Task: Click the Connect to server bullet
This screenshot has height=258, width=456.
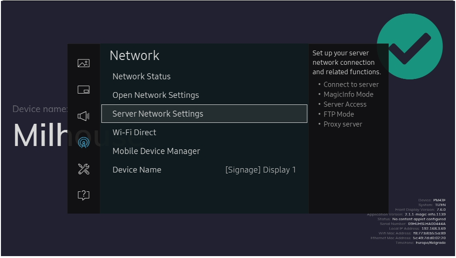Action: 351,85
